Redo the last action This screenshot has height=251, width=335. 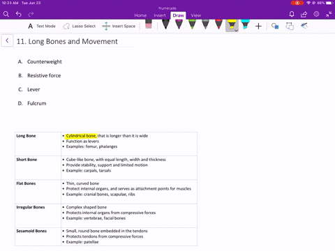[x=31, y=15]
